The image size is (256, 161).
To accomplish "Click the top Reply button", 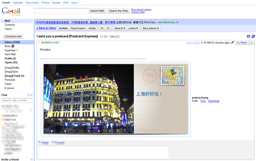I will coord(242,43).
